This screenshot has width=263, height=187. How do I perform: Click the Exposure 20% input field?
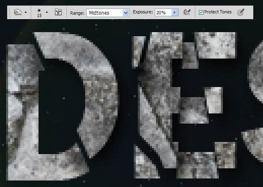pos(163,13)
